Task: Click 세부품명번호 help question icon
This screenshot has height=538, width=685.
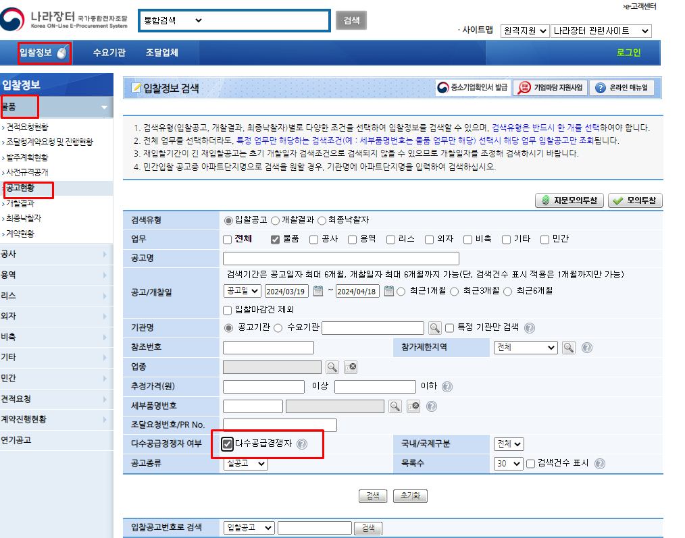Action: (x=431, y=406)
